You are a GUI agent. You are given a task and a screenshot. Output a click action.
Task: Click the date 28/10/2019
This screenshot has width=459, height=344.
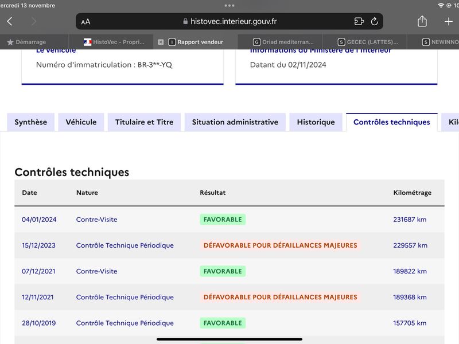click(39, 323)
